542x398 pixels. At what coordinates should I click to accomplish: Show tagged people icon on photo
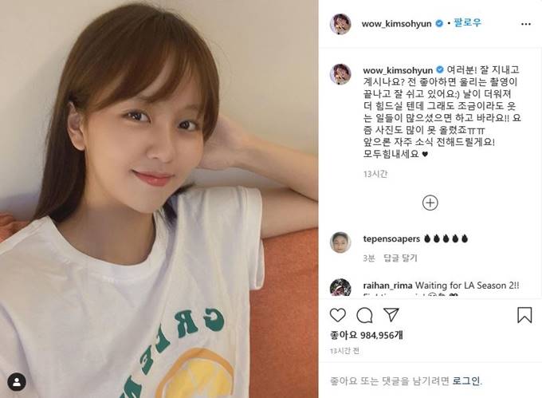[17, 382]
